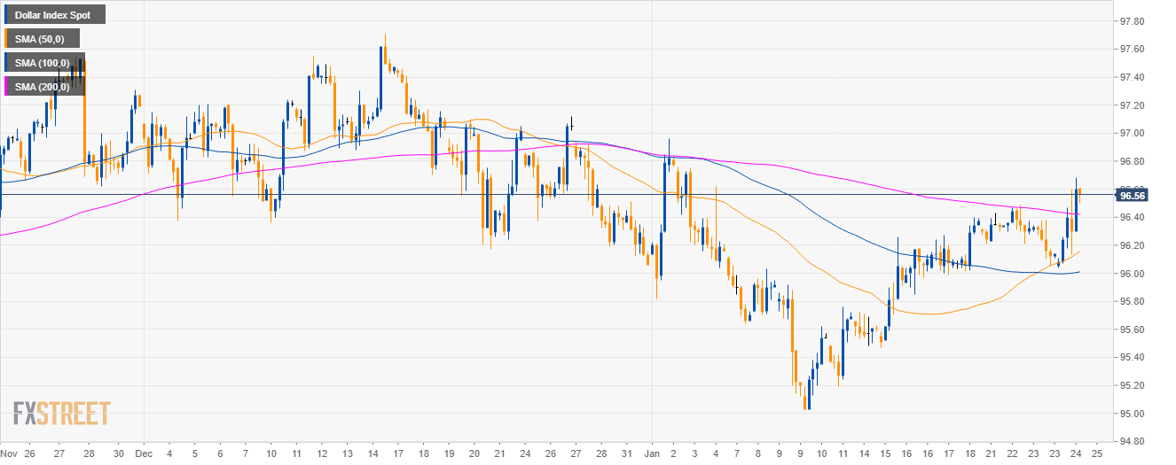The width and height of the screenshot is (1176, 465).
Task: Click the 95.80 price axis label
Action: point(1130,301)
